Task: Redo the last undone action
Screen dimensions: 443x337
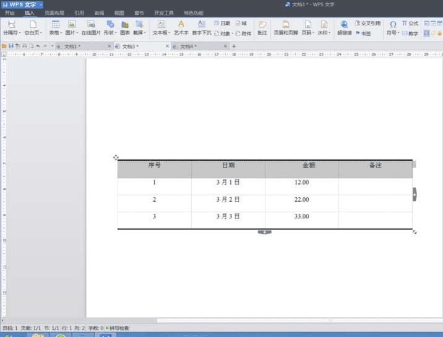Action: [x=45, y=46]
